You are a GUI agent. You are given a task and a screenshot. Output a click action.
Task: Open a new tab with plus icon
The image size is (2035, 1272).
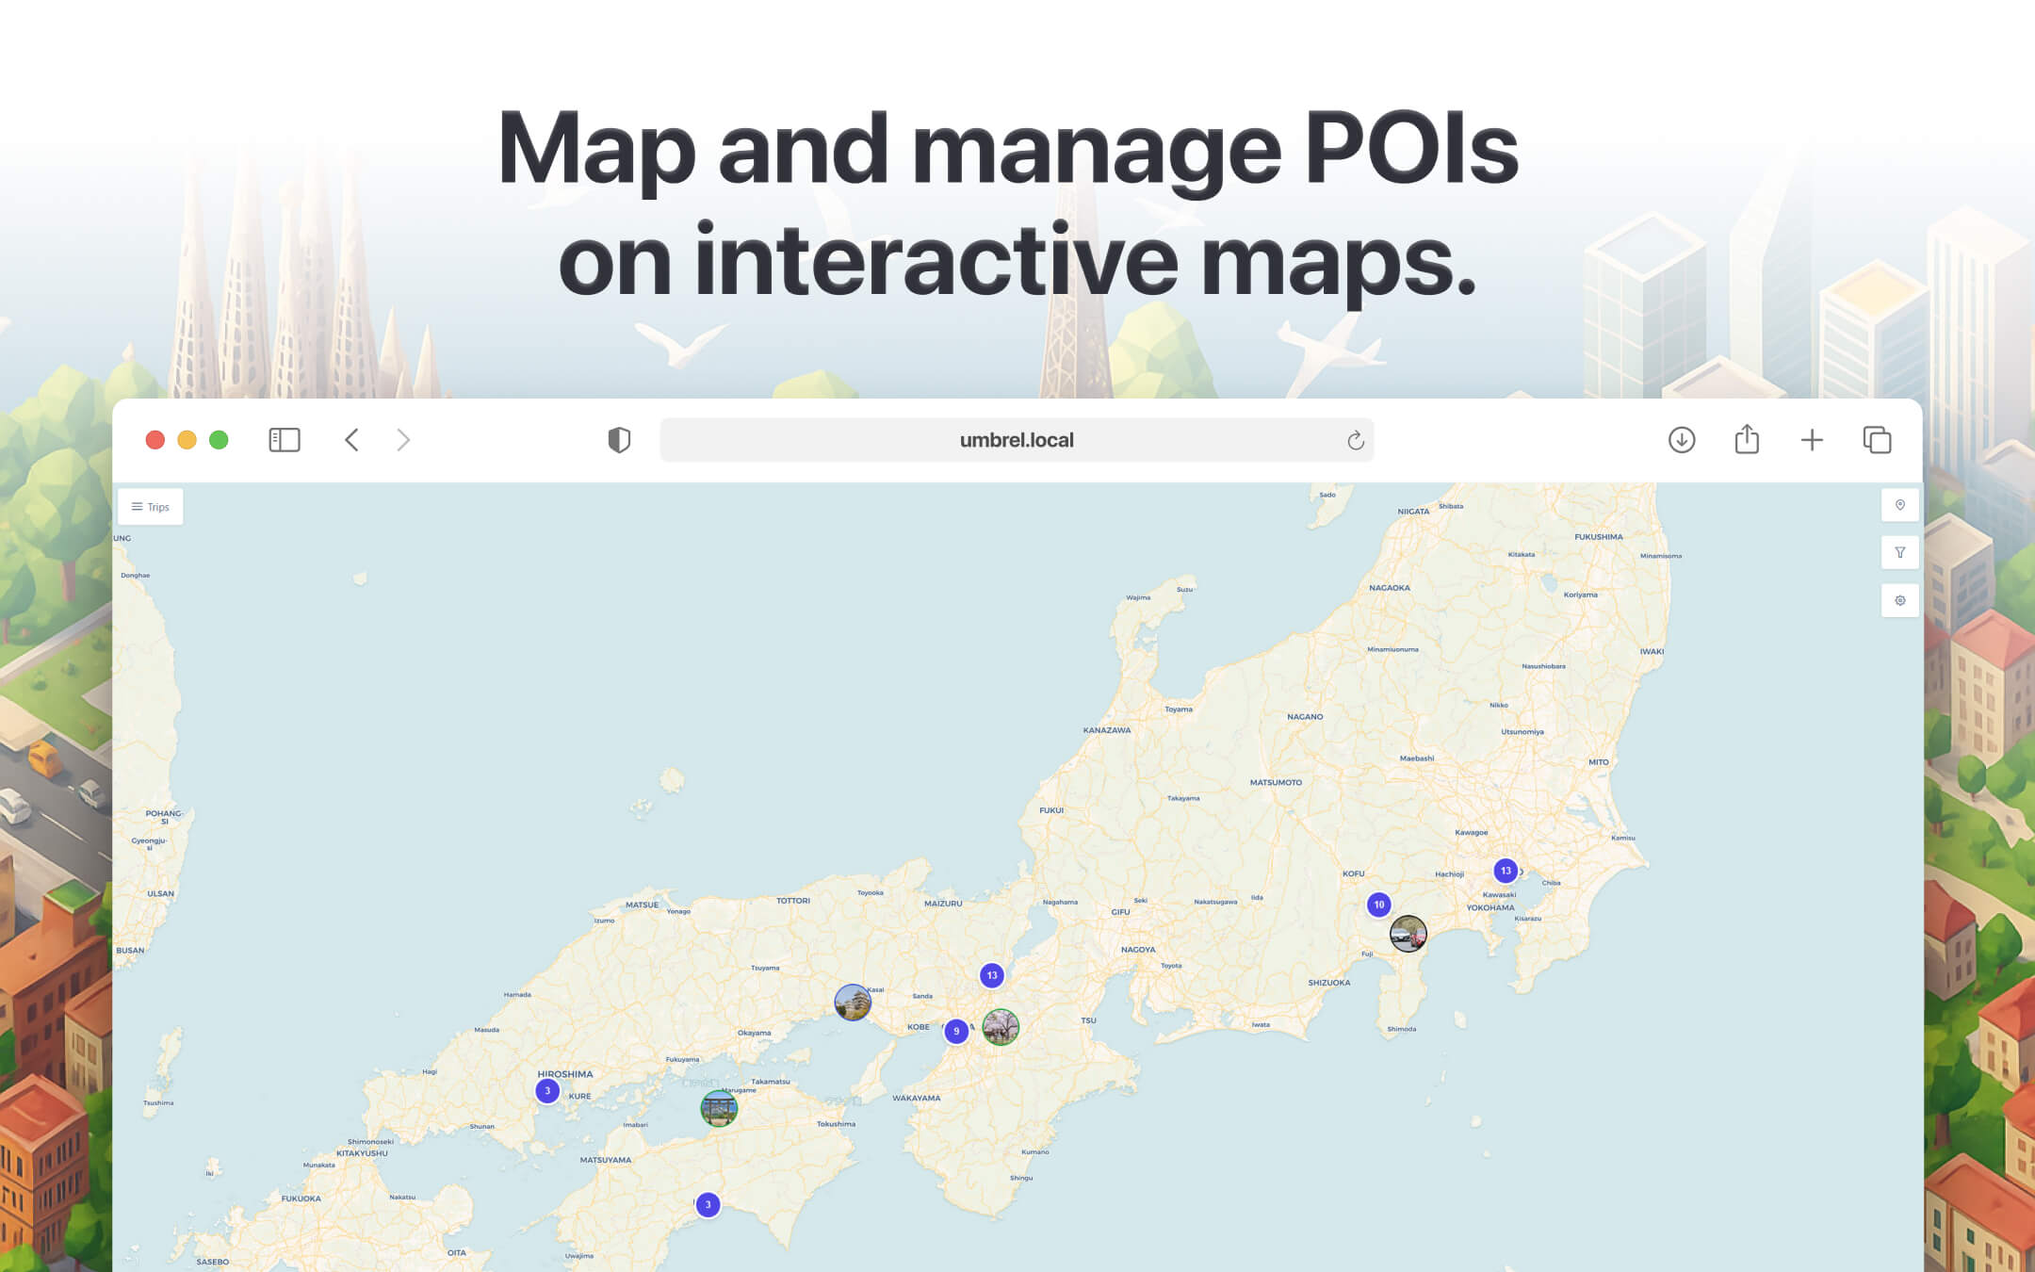(1811, 440)
